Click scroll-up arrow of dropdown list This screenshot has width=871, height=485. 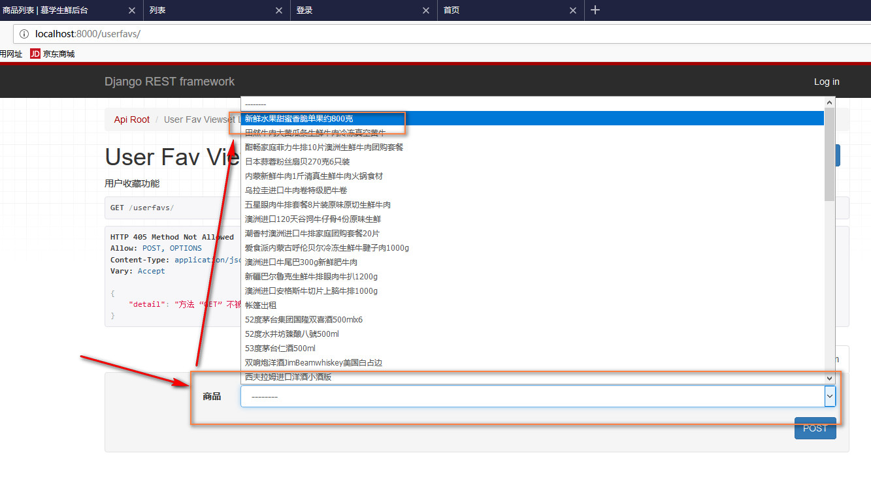pyautogui.click(x=830, y=102)
